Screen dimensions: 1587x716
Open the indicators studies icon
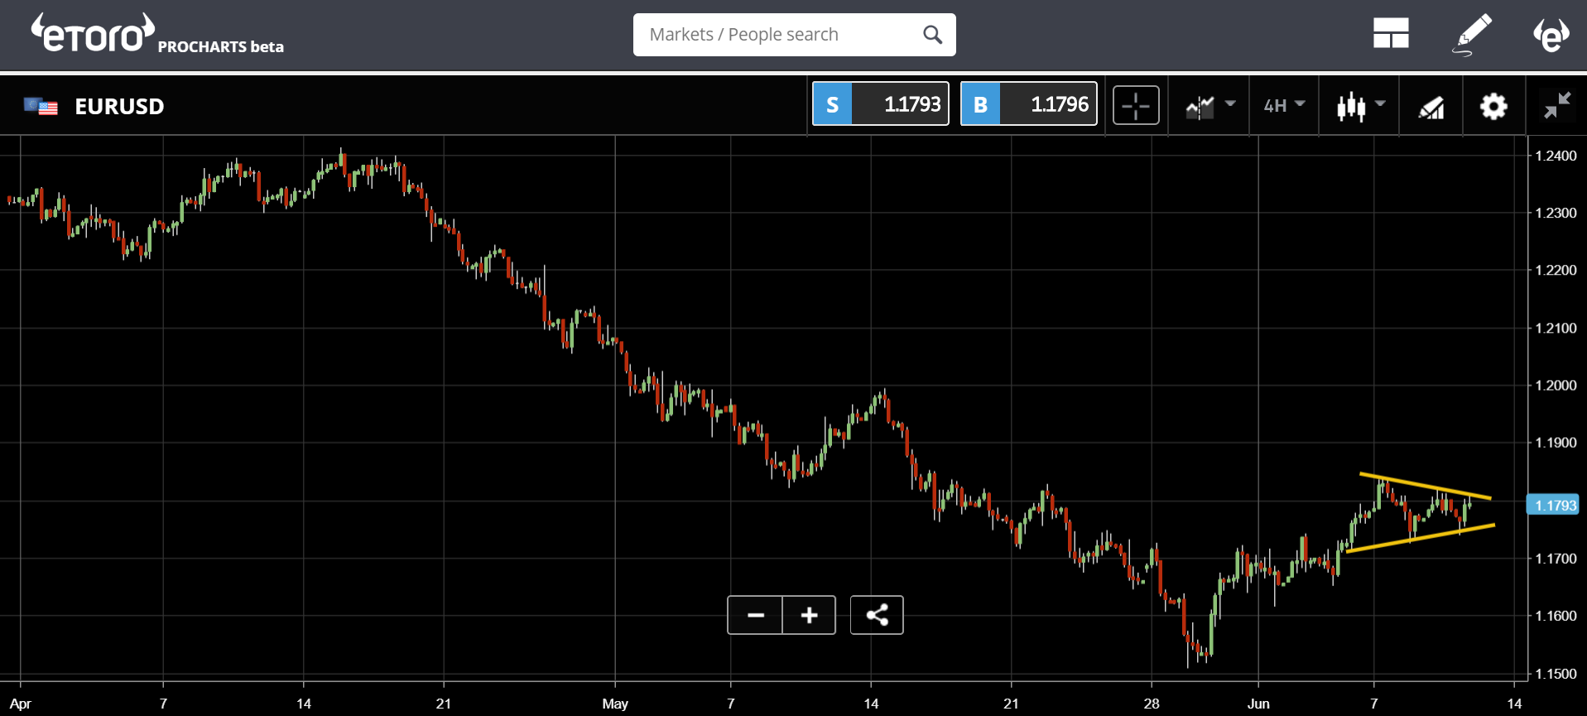click(x=1431, y=107)
